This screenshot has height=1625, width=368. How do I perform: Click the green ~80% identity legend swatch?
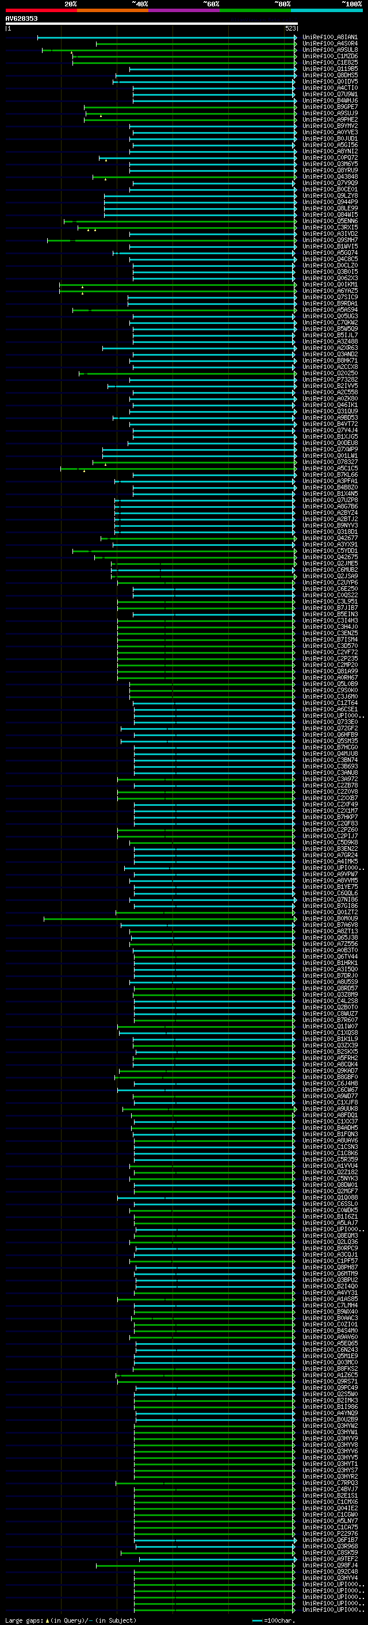tap(255, 10)
